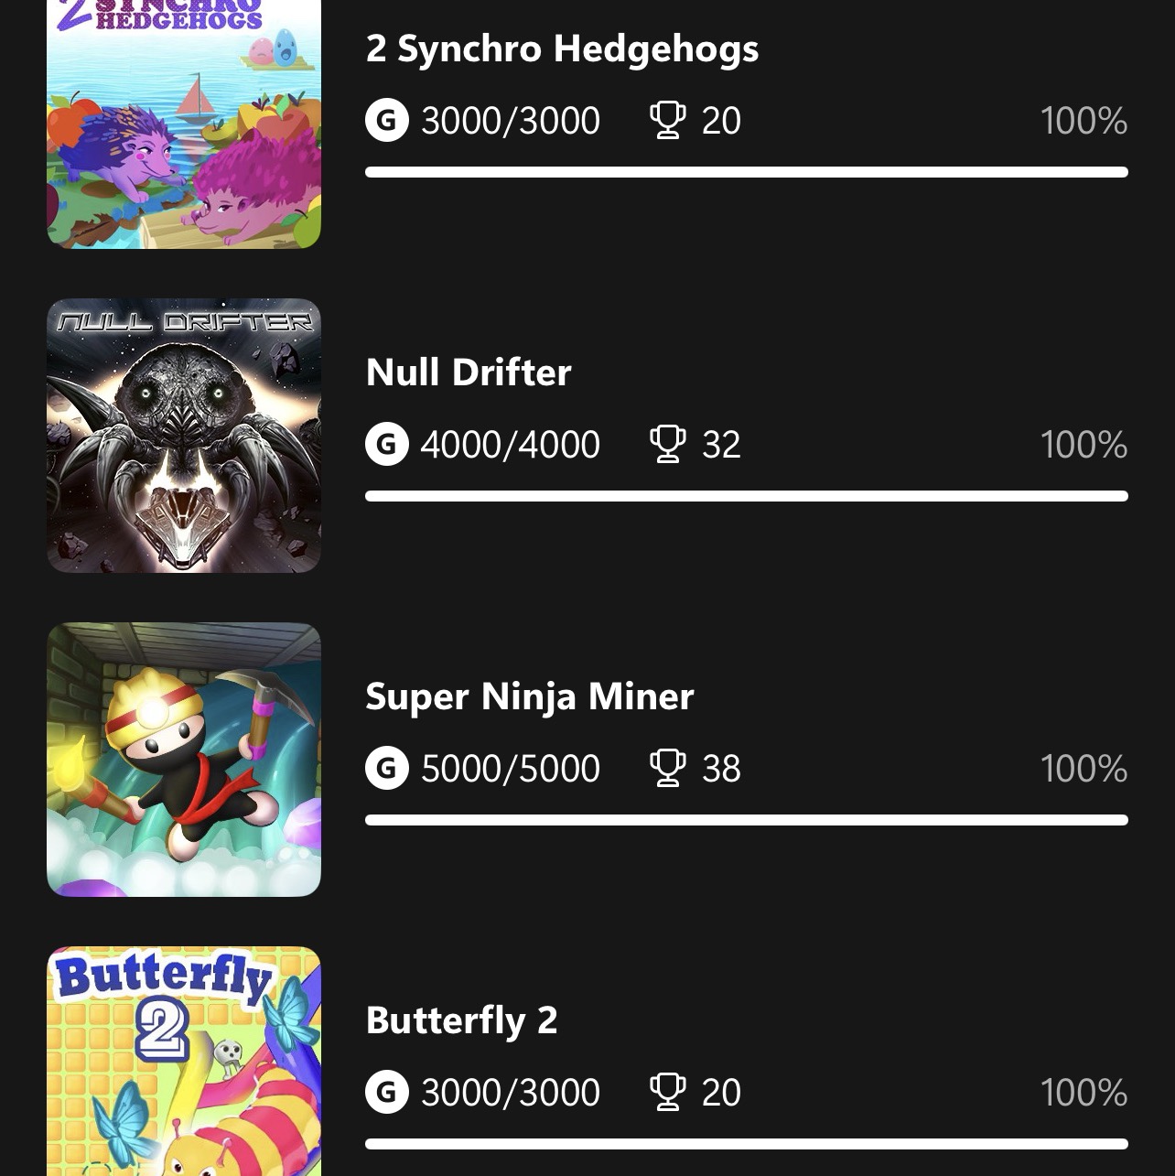This screenshot has height=1176, width=1175.
Task: Click the Gamerscore icon for 2 Synchro Hedgehogs
Action: (x=387, y=120)
